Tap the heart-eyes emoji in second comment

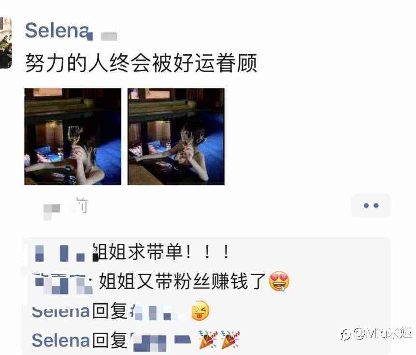tap(279, 281)
